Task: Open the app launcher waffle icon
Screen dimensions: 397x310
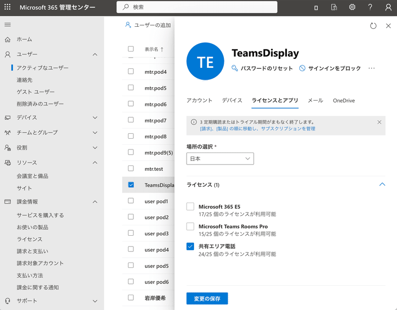Action: (7, 7)
